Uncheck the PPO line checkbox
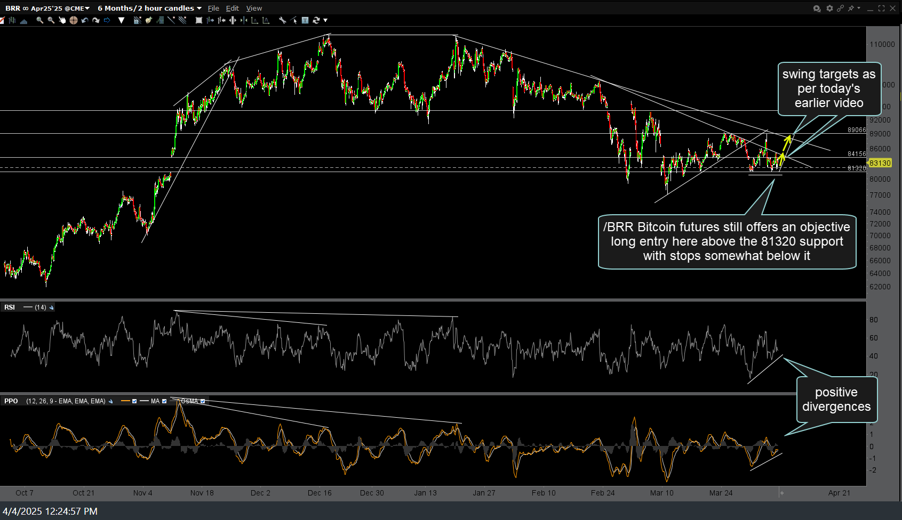The height and width of the screenshot is (520, 902). (134, 401)
